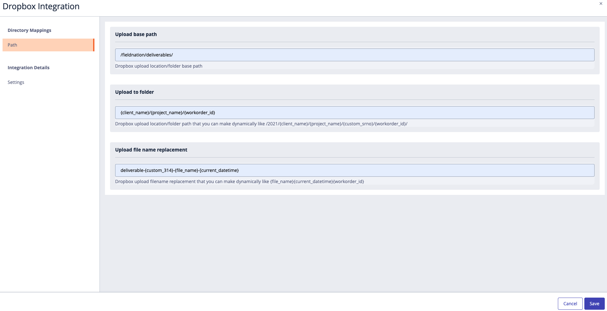Select the Upload to folder heading

tap(134, 92)
